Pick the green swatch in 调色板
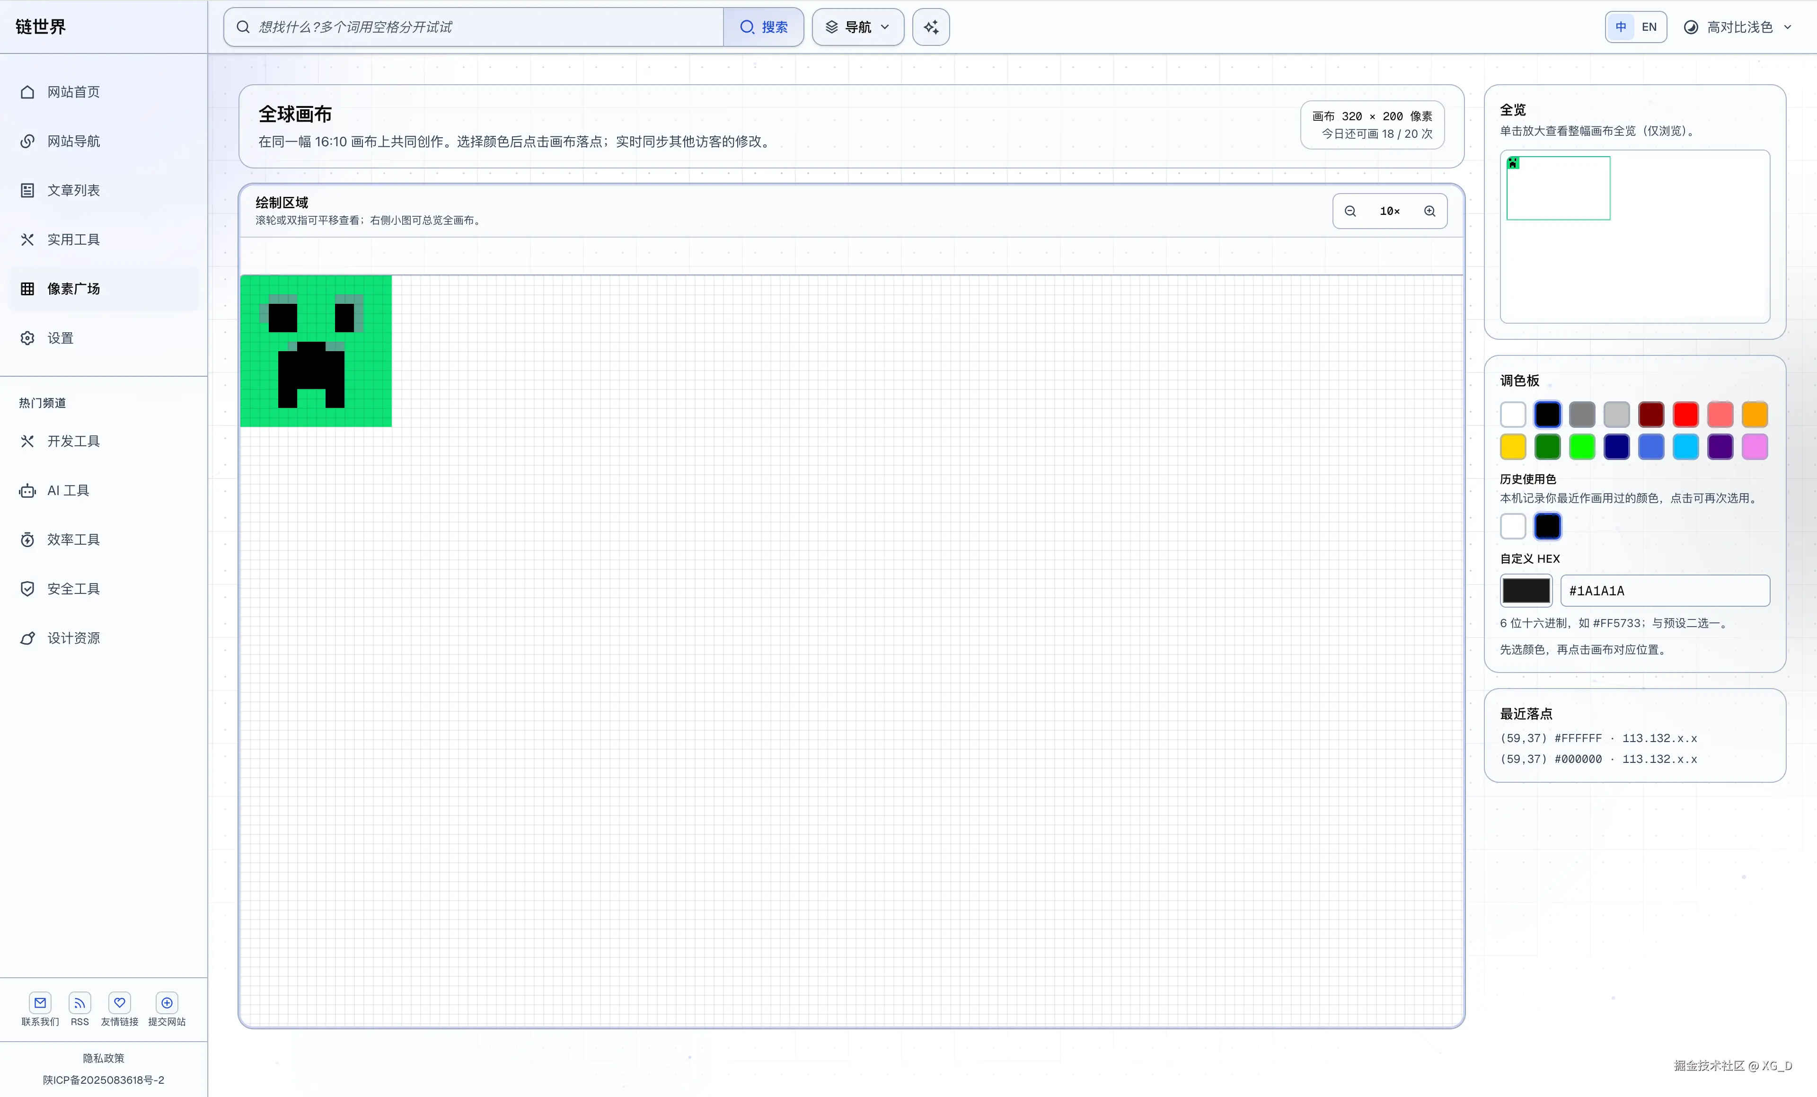Viewport: 1817px width, 1097px height. pyautogui.click(x=1548, y=447)
